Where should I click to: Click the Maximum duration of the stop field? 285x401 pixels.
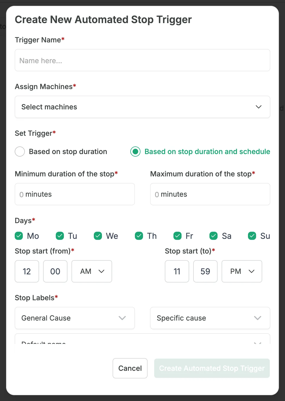pos(210,194)
